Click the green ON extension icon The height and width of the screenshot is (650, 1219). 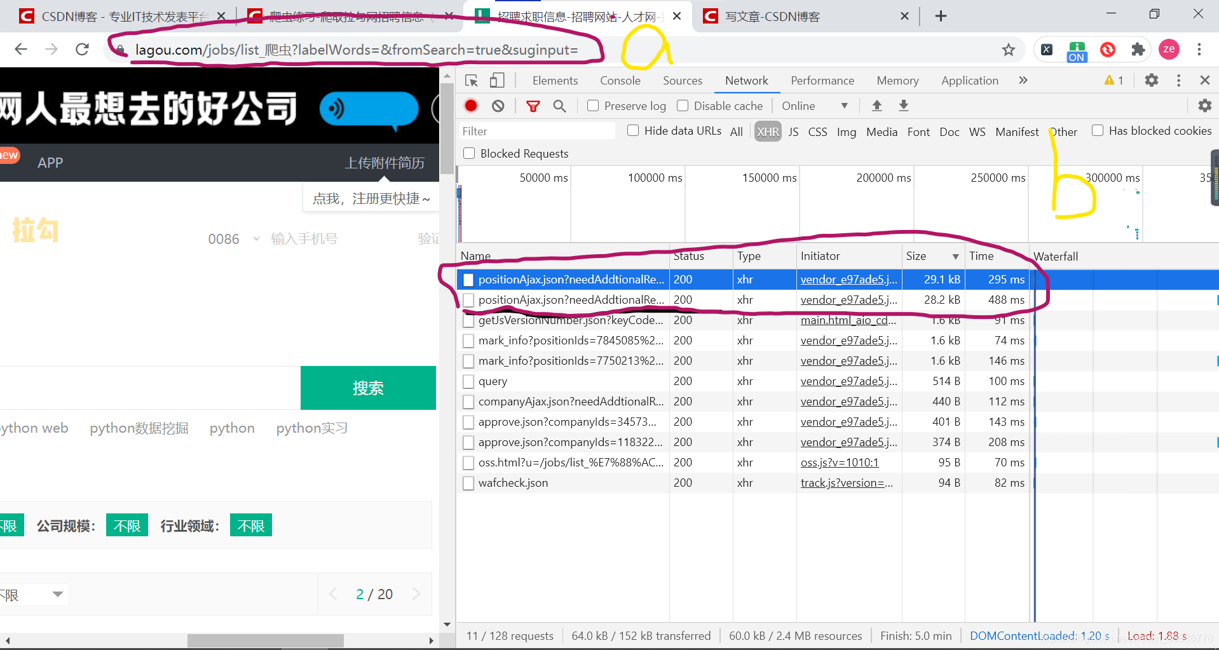[1077, 51]
